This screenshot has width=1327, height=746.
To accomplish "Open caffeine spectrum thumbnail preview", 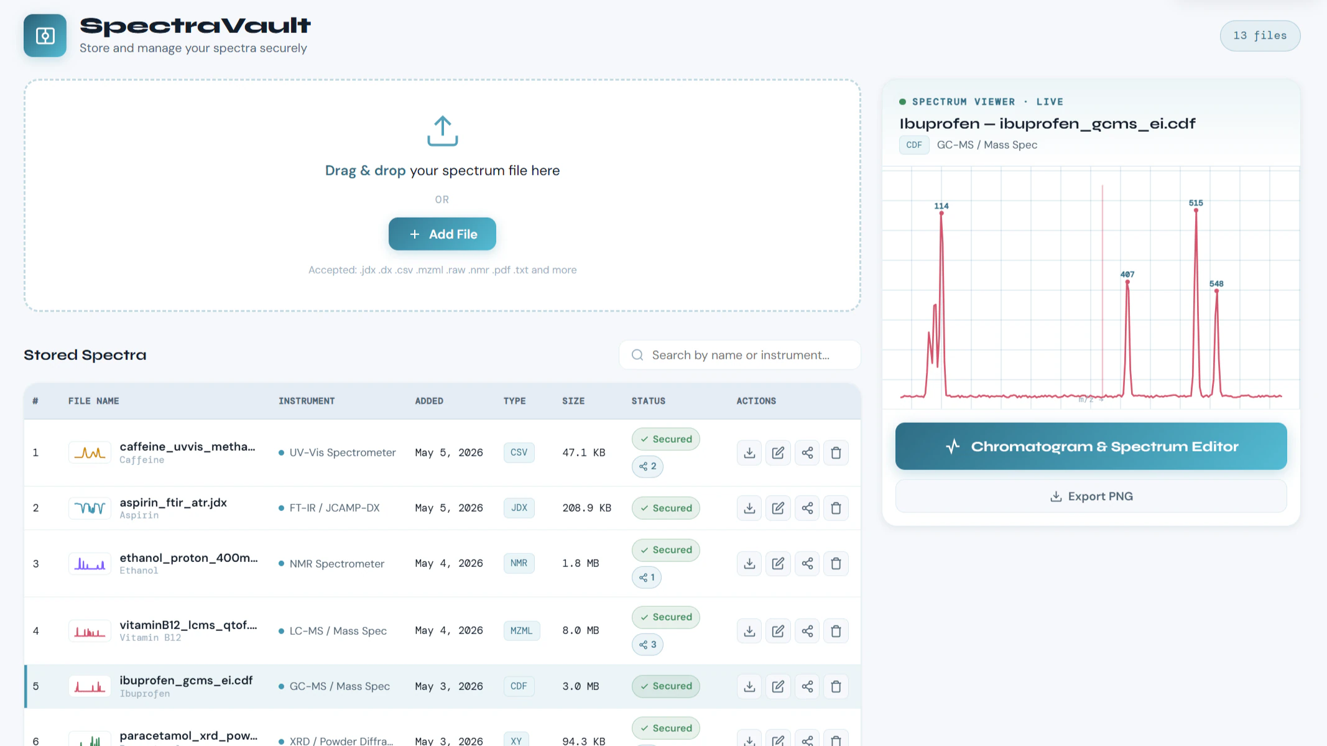I will pos(90,453).
